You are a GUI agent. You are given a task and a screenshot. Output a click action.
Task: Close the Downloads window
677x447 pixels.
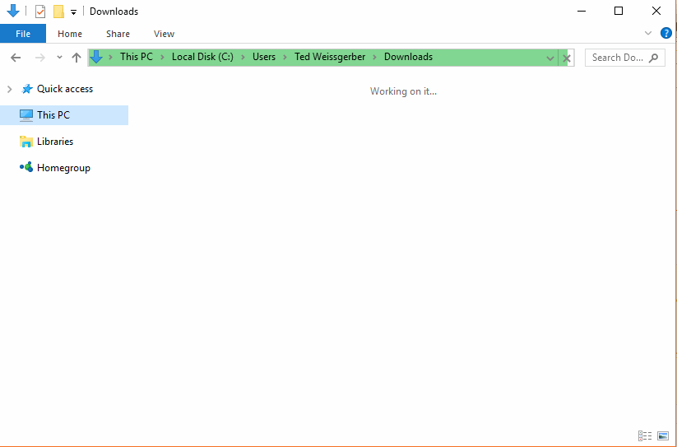pyautogui.click(x=656, y=12)
